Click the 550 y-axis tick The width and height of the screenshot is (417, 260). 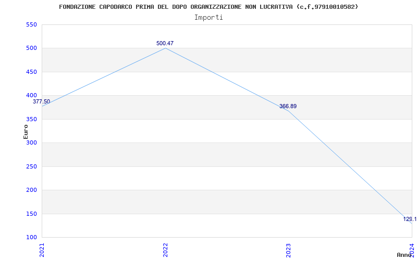click(x=31, y=24)
